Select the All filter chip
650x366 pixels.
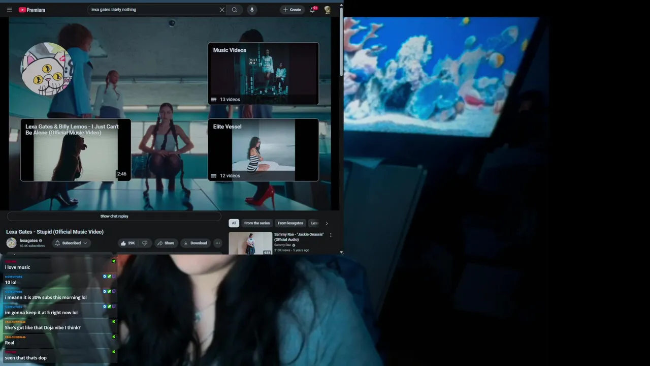point(234,223)
